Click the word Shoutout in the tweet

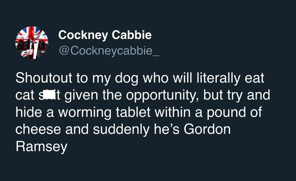point(44,78)
